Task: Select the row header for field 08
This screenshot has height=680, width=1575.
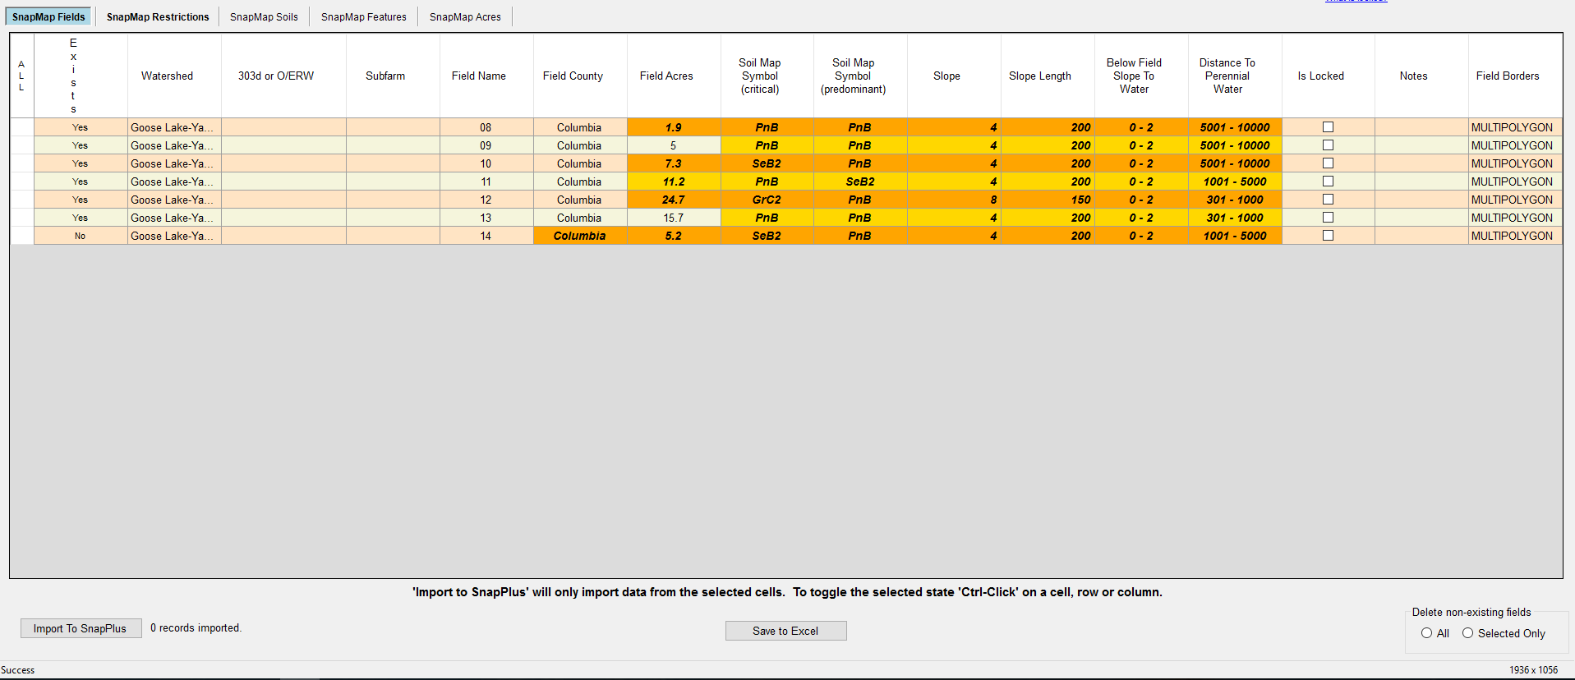Action: [x=22, y=127]
